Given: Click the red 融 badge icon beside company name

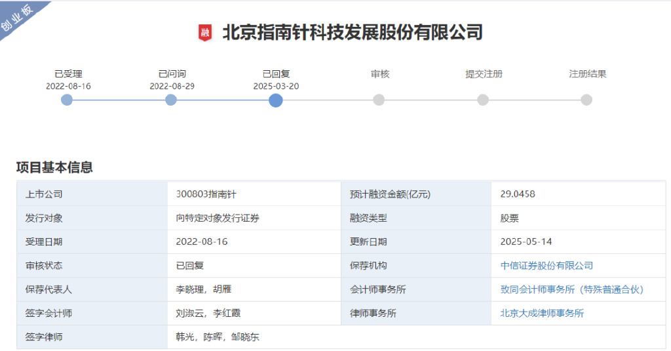Looking at the screenshot, I should (205, 33).
